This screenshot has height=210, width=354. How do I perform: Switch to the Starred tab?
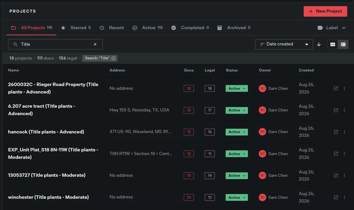(76, 28)
